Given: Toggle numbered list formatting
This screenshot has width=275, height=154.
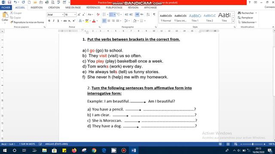Looking at the screenshot, I should click(x=111, y=15).
